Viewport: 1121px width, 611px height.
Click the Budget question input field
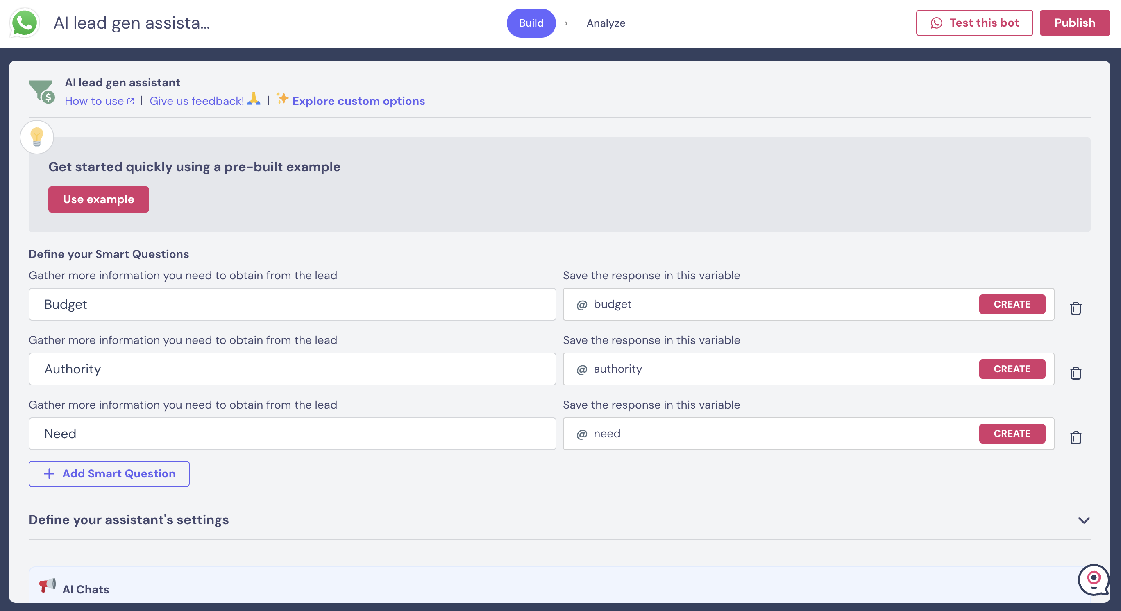[293, 304]
